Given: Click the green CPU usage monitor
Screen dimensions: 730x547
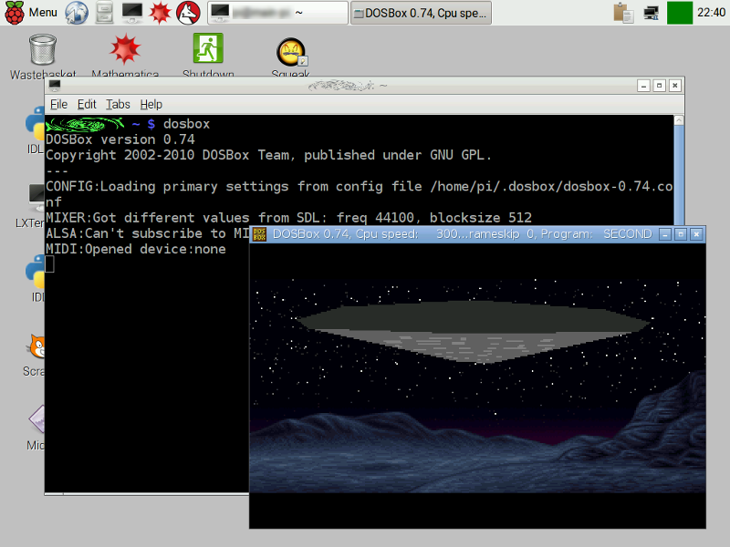Looking at the screenshot, I should click(680, 13).
